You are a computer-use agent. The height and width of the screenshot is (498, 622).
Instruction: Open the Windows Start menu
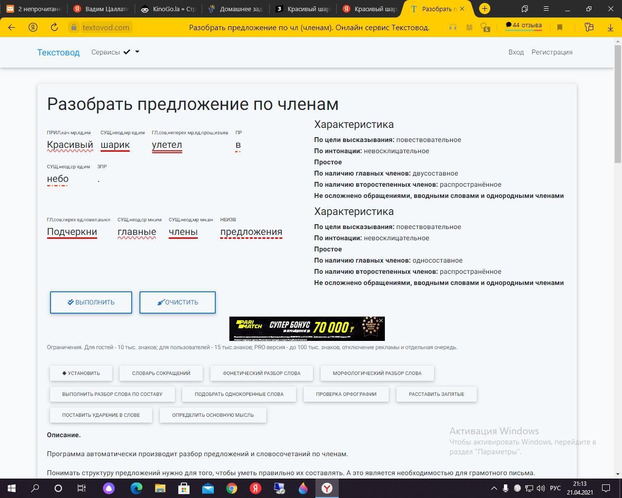pyautogui.click(x=12, y=488)
